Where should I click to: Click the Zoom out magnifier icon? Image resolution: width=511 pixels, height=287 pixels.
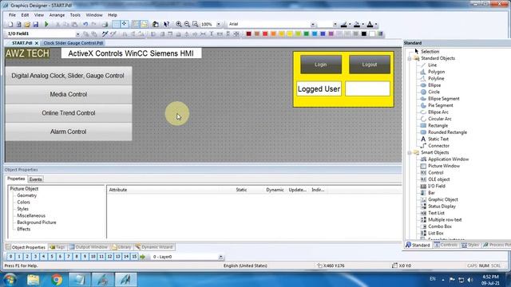tap(187, 24)
